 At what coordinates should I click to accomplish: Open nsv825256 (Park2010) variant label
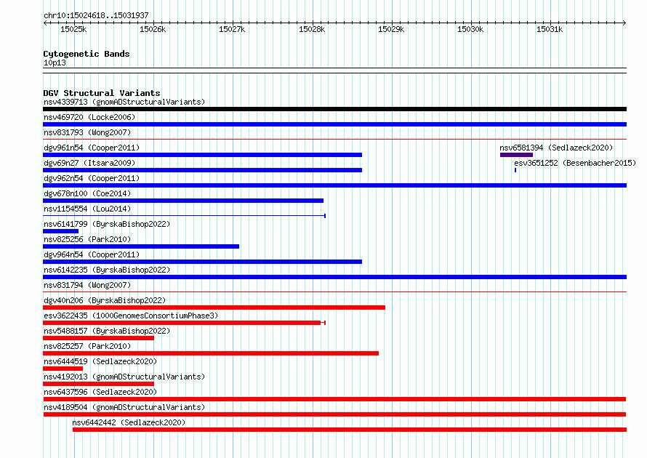(x=87, y=239)
